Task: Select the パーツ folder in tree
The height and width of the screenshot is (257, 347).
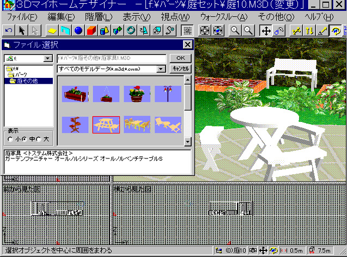Action: (x=17, y=75)
